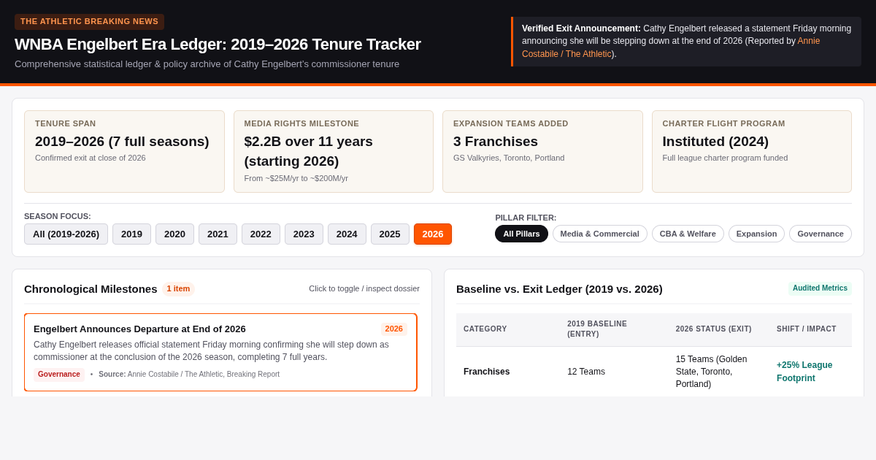Open the Expansion Teams Added card
876x460 pixels.
542,151
